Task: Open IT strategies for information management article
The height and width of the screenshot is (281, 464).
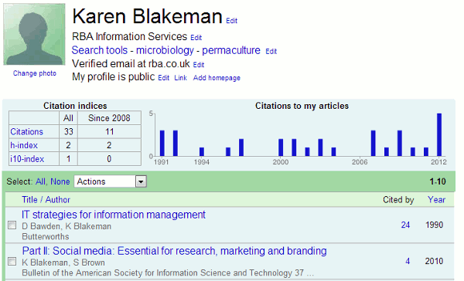Action: 114,215
